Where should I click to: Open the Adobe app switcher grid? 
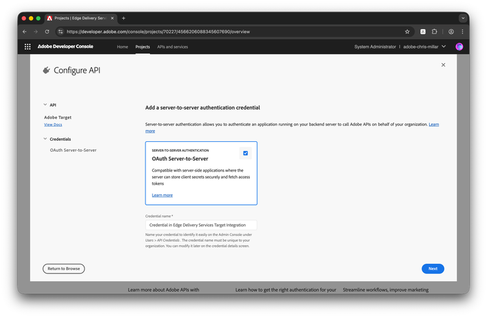27,47
